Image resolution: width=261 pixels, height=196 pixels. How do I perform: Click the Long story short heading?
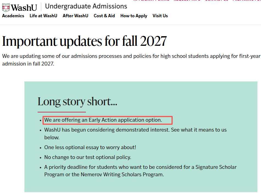pyautogui.click(x=77, y=102)
